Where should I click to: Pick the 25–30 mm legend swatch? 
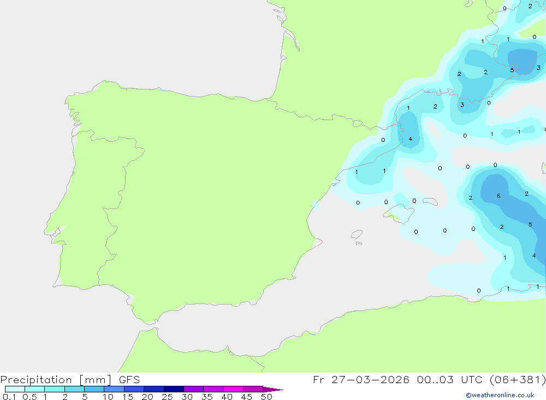174,389
